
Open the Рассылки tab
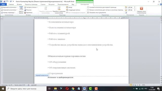[x=51, y=4]
